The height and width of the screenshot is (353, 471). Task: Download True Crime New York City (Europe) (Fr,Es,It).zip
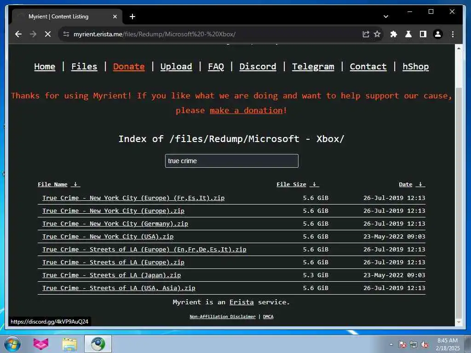[133, 198]
